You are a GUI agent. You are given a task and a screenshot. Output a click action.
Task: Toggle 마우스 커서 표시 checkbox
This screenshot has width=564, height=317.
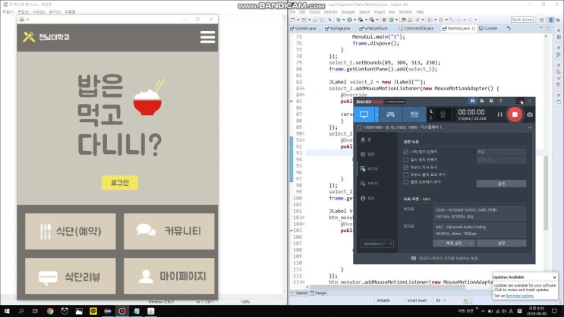coord(406,167)
